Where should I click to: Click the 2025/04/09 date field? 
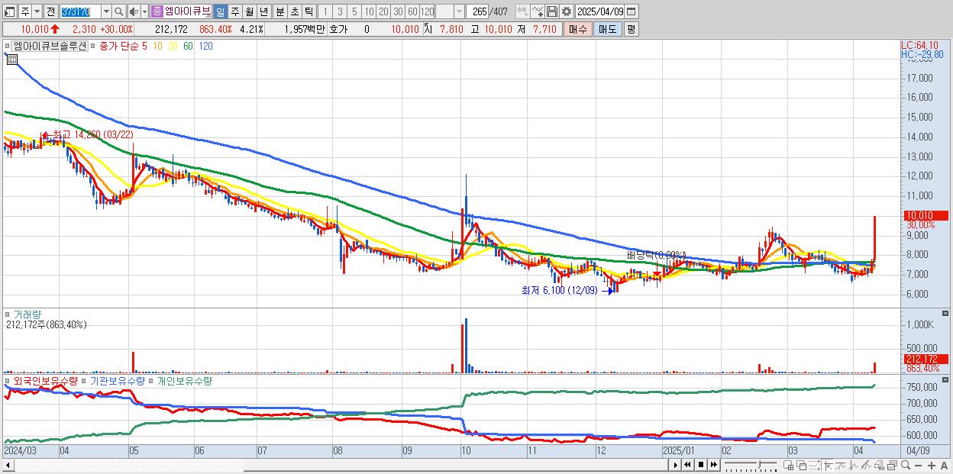[x=599, y=11]
